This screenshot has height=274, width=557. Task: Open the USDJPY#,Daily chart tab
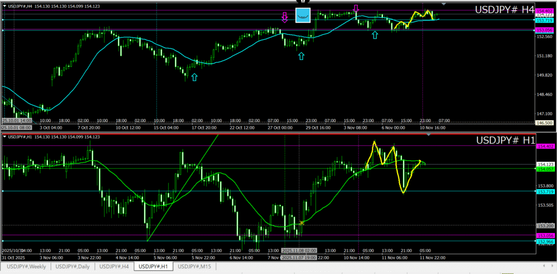click(x=73, y=266)
